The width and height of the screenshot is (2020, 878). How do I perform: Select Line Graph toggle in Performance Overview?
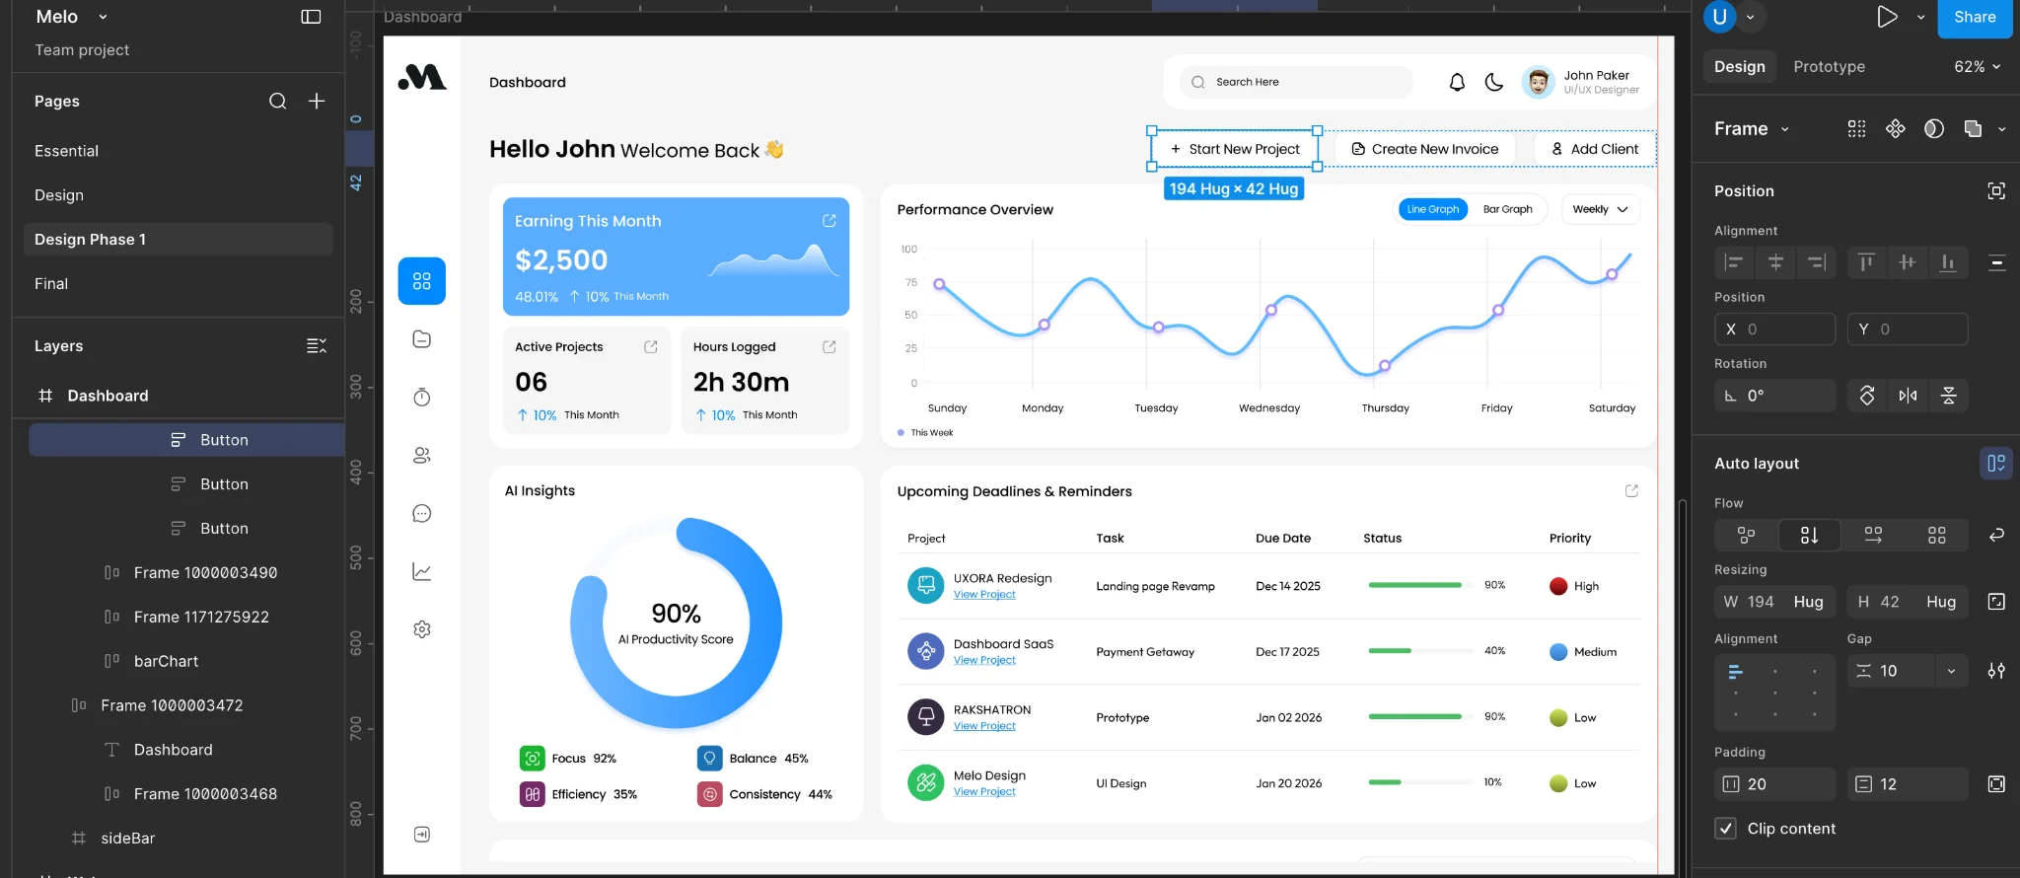[1433, 209]
